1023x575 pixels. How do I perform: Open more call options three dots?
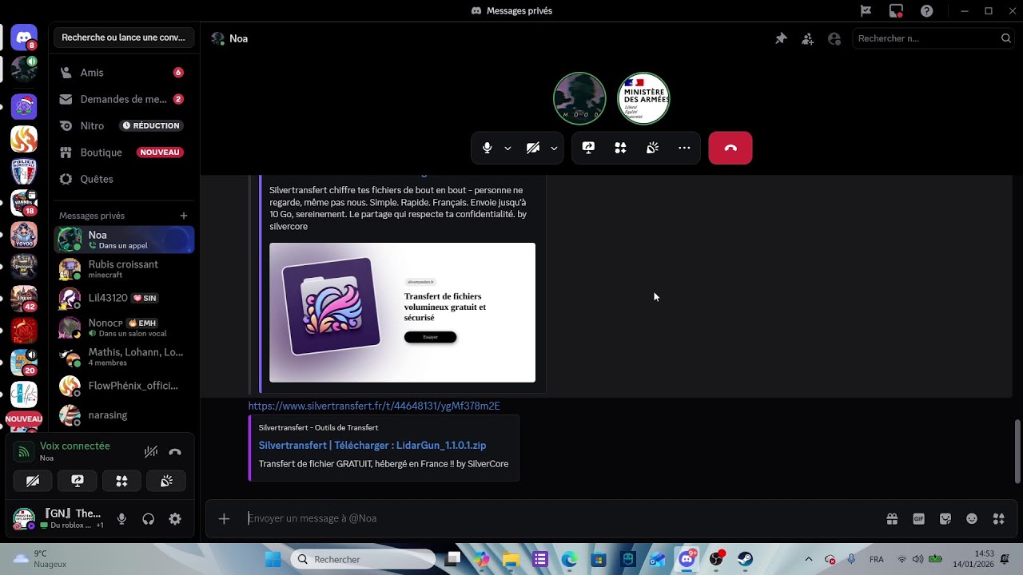[684, 148]
